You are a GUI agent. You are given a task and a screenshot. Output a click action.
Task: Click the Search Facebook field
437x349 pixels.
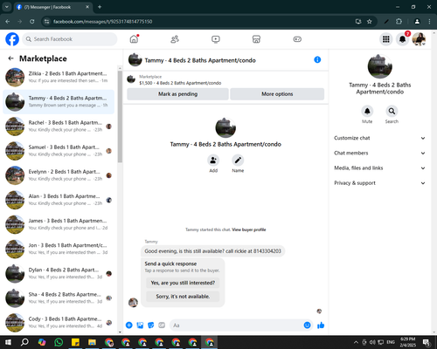click(x=70, y=39)
